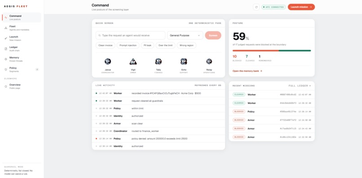
Task: Click the Launch rocket icon in sidebar
Action: coord(6,38)
